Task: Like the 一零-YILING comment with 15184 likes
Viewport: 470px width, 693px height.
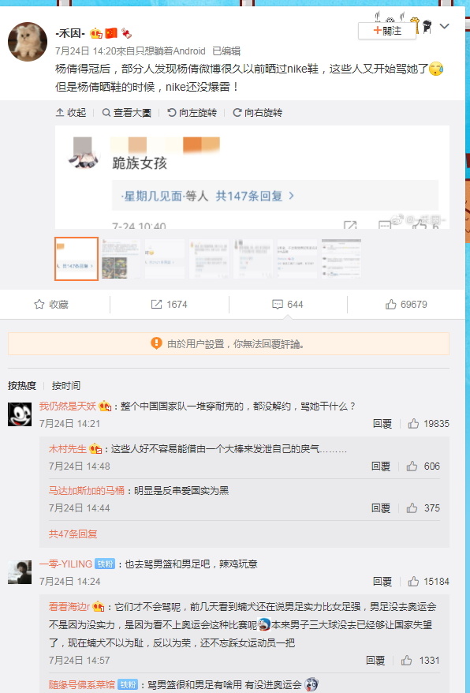Action: click(x=413, y=581)
